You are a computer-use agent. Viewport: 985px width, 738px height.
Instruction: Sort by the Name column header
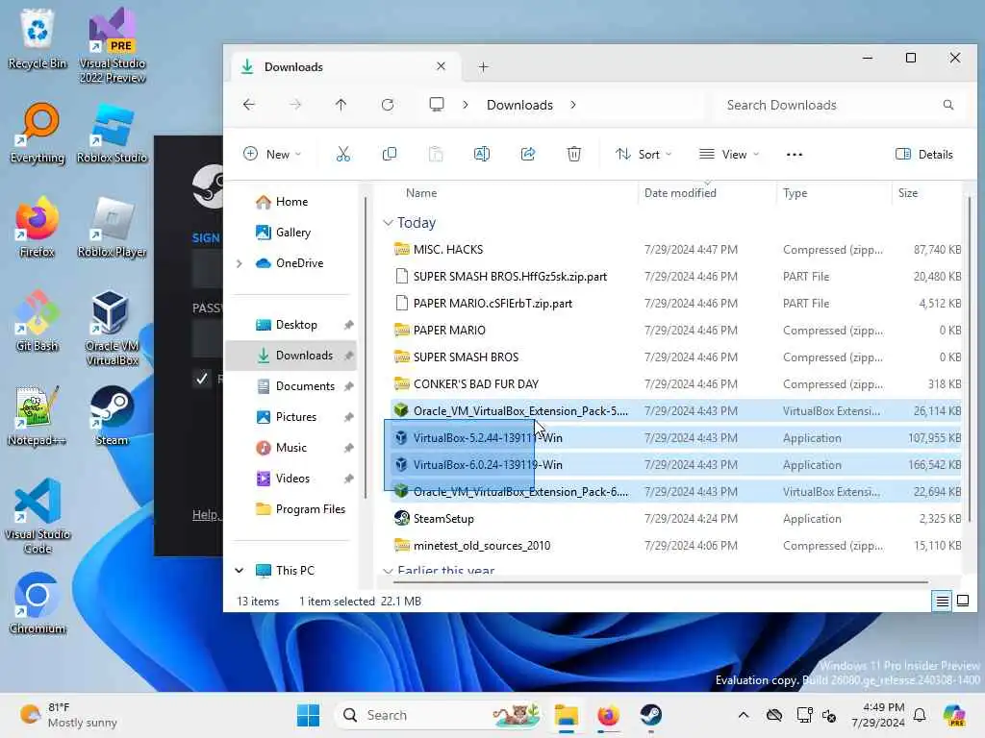(x=421, y=193)
